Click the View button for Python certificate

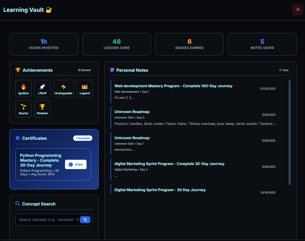coord(75,164)
